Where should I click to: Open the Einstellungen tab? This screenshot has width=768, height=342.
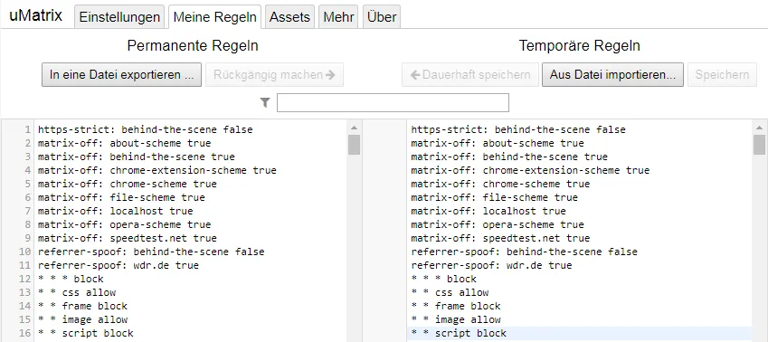(119, 17)
